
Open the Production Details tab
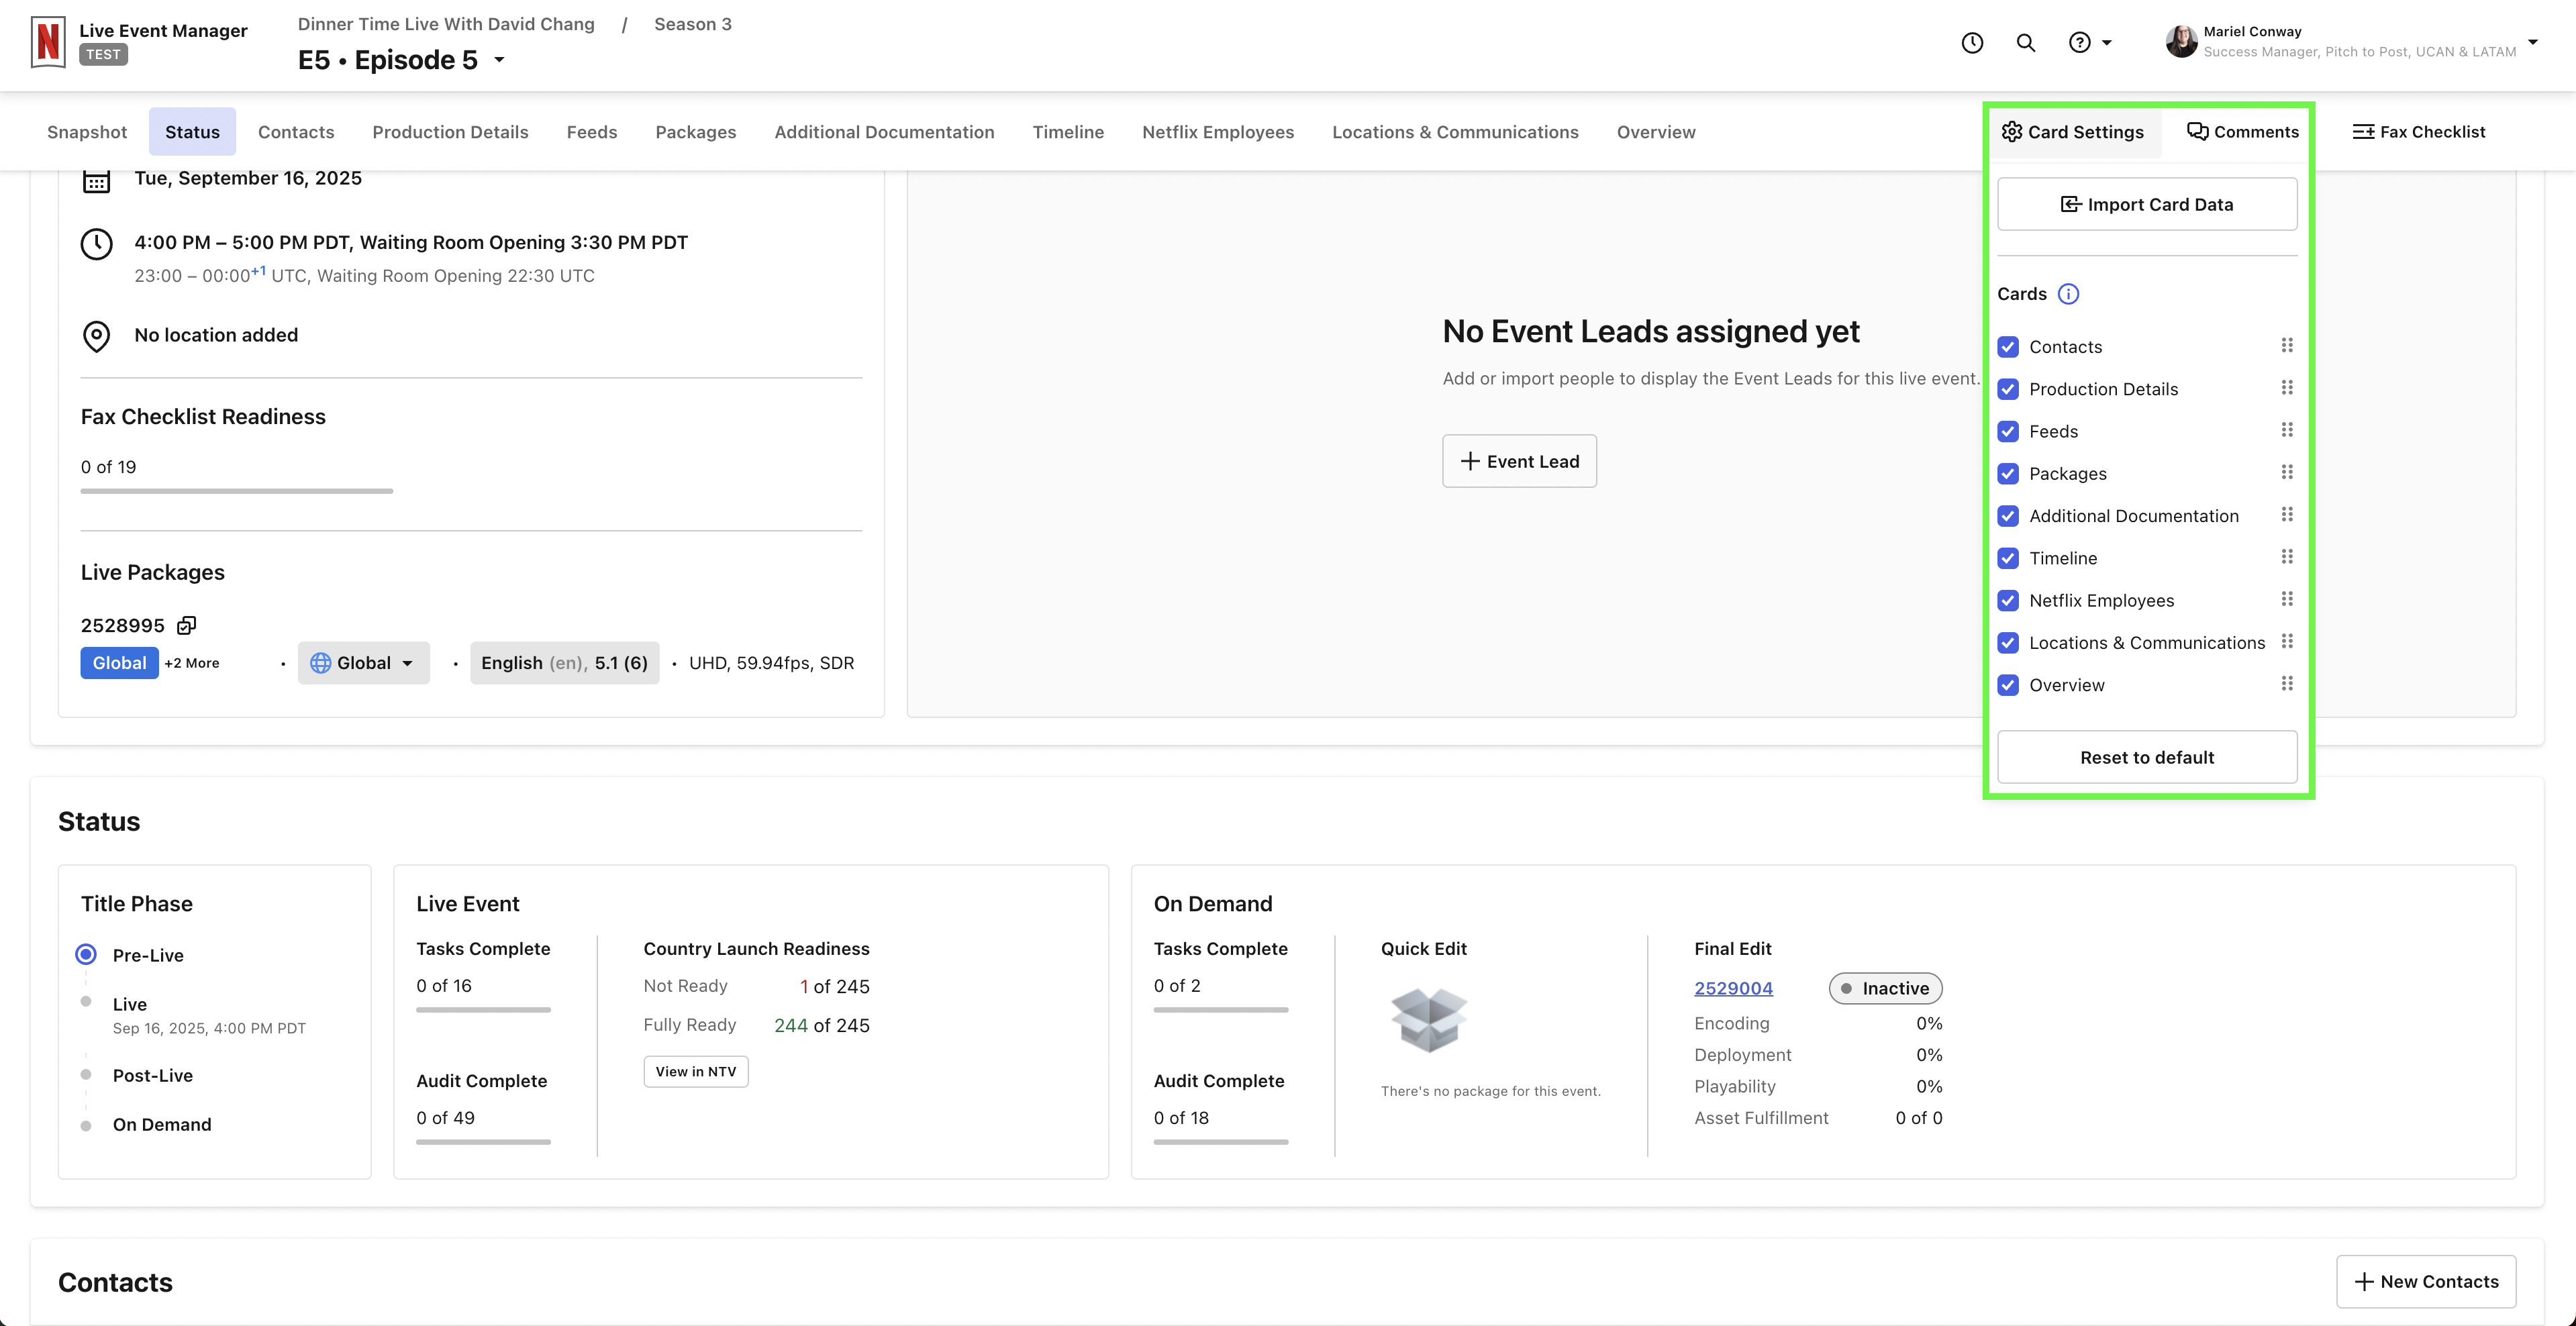(x=450, y=132)
